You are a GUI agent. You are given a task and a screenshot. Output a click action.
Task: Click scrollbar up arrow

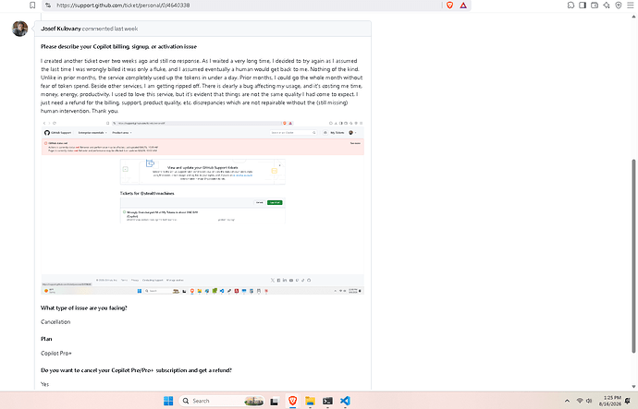633,17
